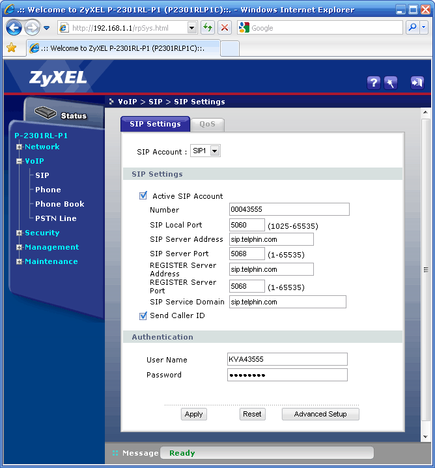This screenshot has width=435, height=468.
Task: Click the SIP Service Domain field
Action: pyautogui.click(x=288, y=302)
